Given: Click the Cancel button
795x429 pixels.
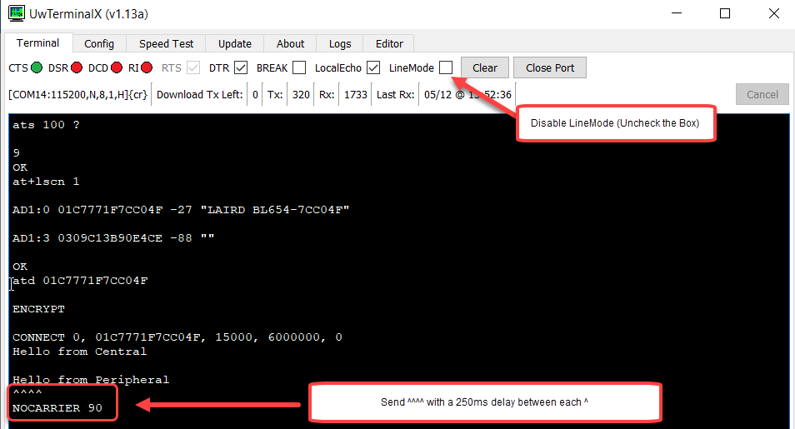Looking at the screenshot, I should tap(762, 94).
